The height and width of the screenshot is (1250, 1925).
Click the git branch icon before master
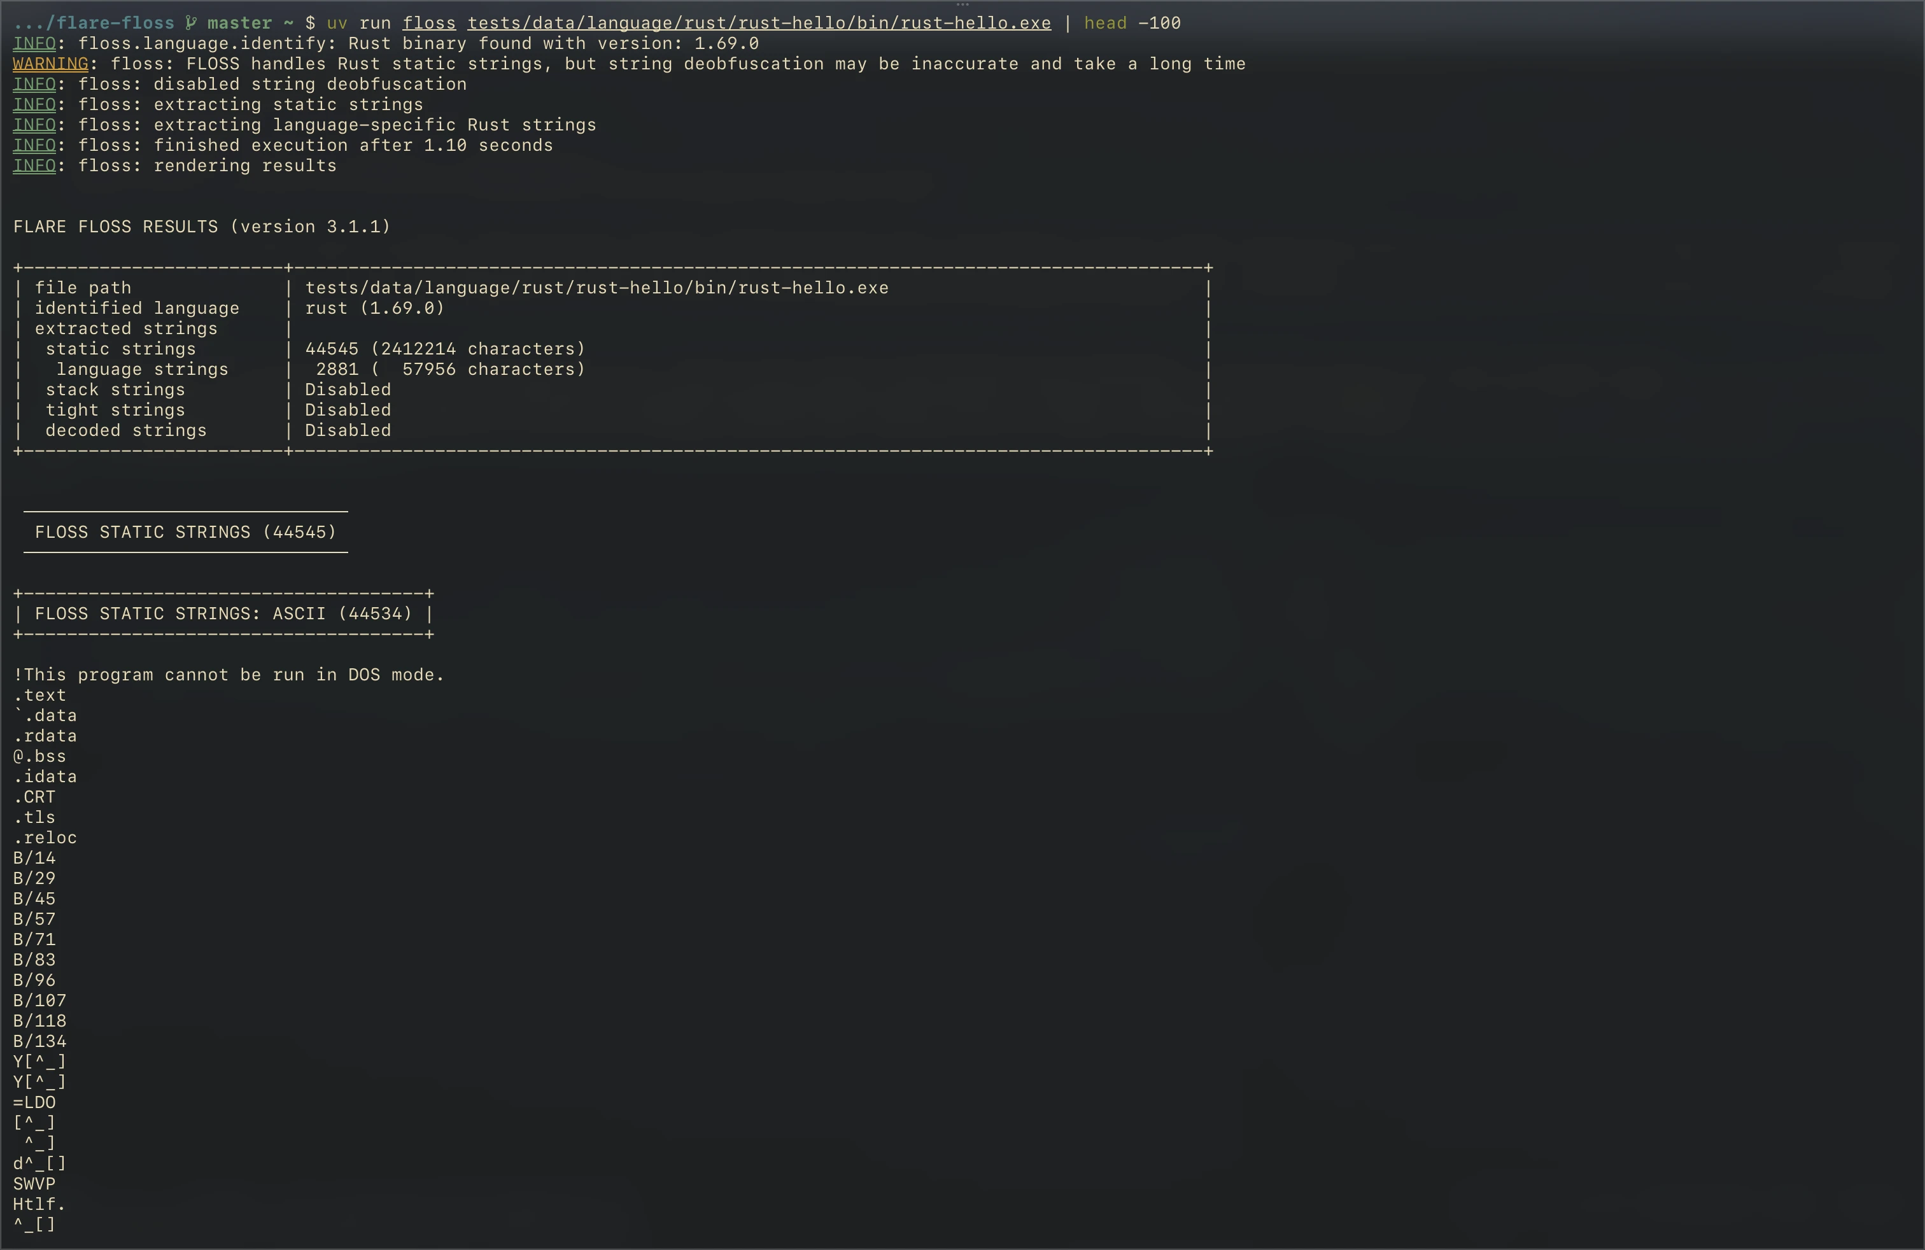(x=191, y=23)
